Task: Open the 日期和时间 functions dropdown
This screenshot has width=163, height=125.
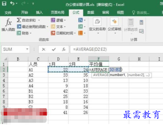Action: click(x=63, y=33)
